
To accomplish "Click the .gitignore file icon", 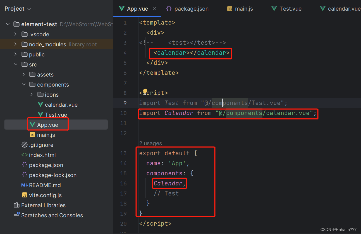I will pos(25,145).
